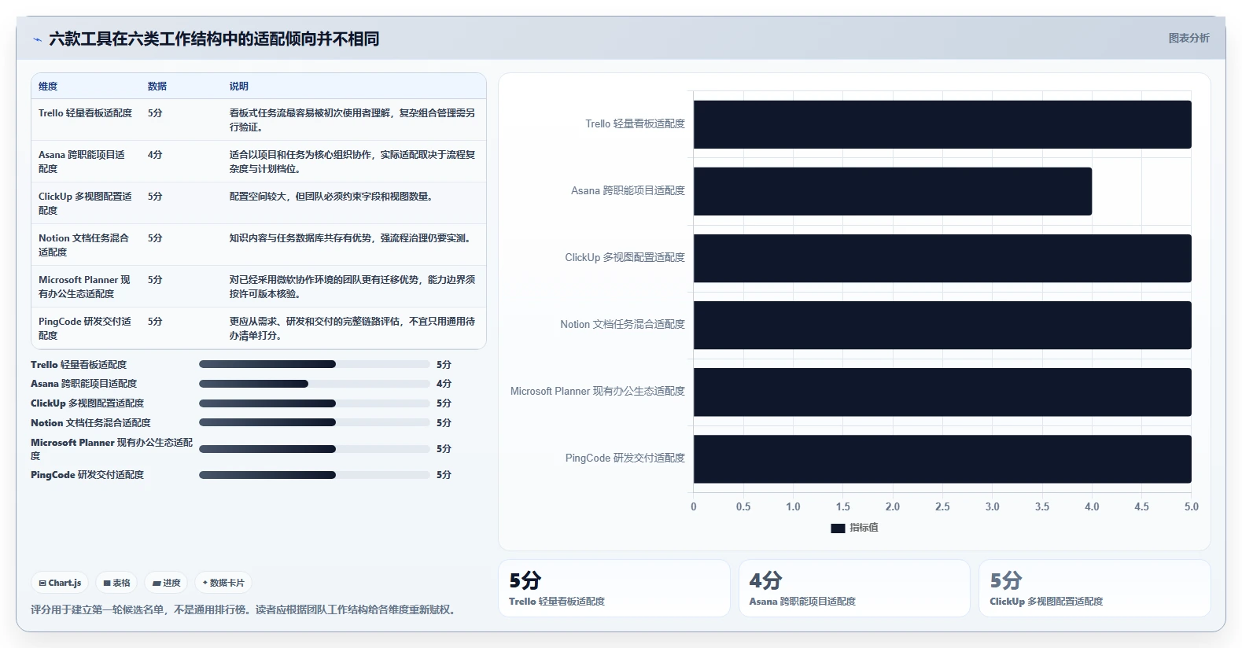This screenshot has height=648, width=1242.
Task: Click the 4分 value beside the Asana progress bar
Action: (444, 384)
